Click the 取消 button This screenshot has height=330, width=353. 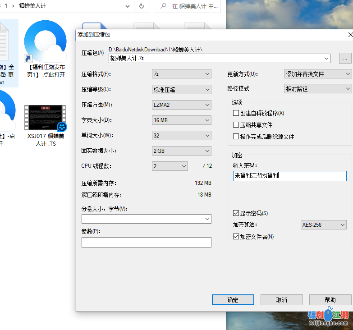point(282,300)
